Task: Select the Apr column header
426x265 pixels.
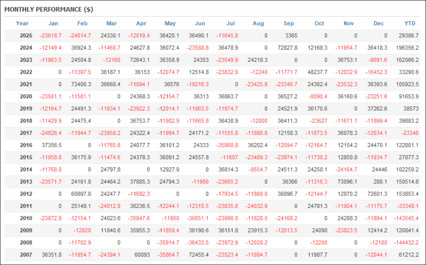Action: [x=140, y=23]
